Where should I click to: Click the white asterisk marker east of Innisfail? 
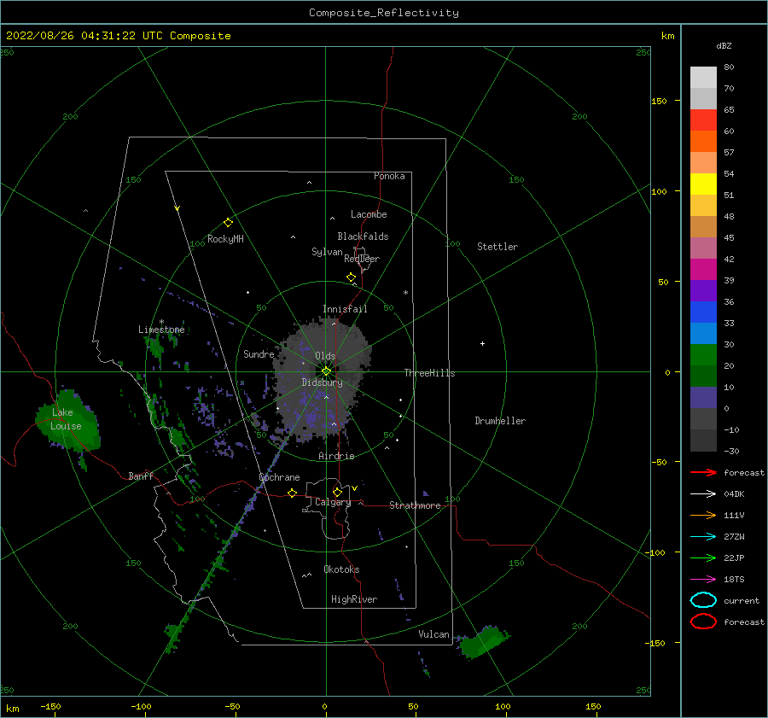(405, 293)
